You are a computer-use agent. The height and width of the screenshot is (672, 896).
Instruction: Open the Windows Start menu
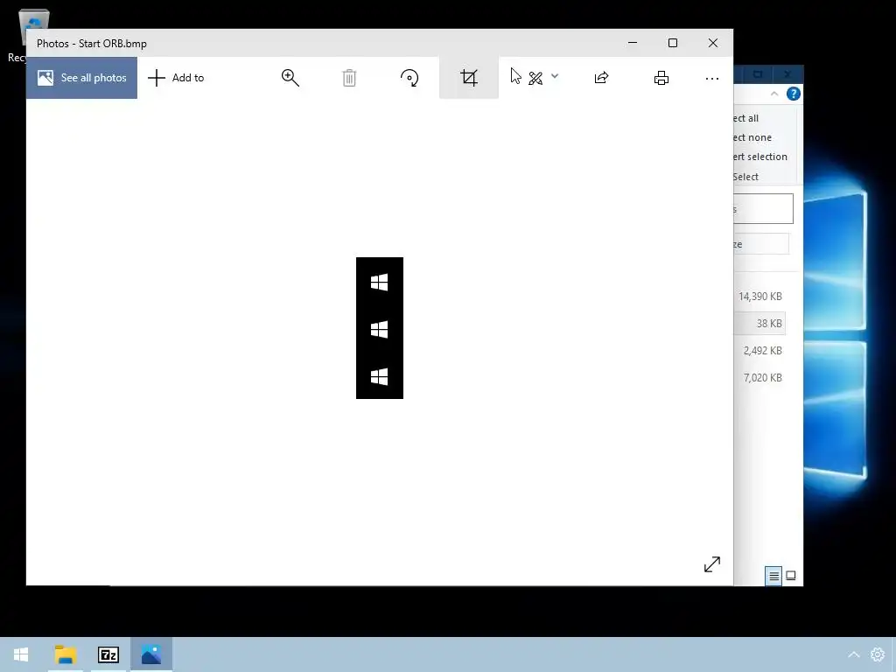(21, 654)
